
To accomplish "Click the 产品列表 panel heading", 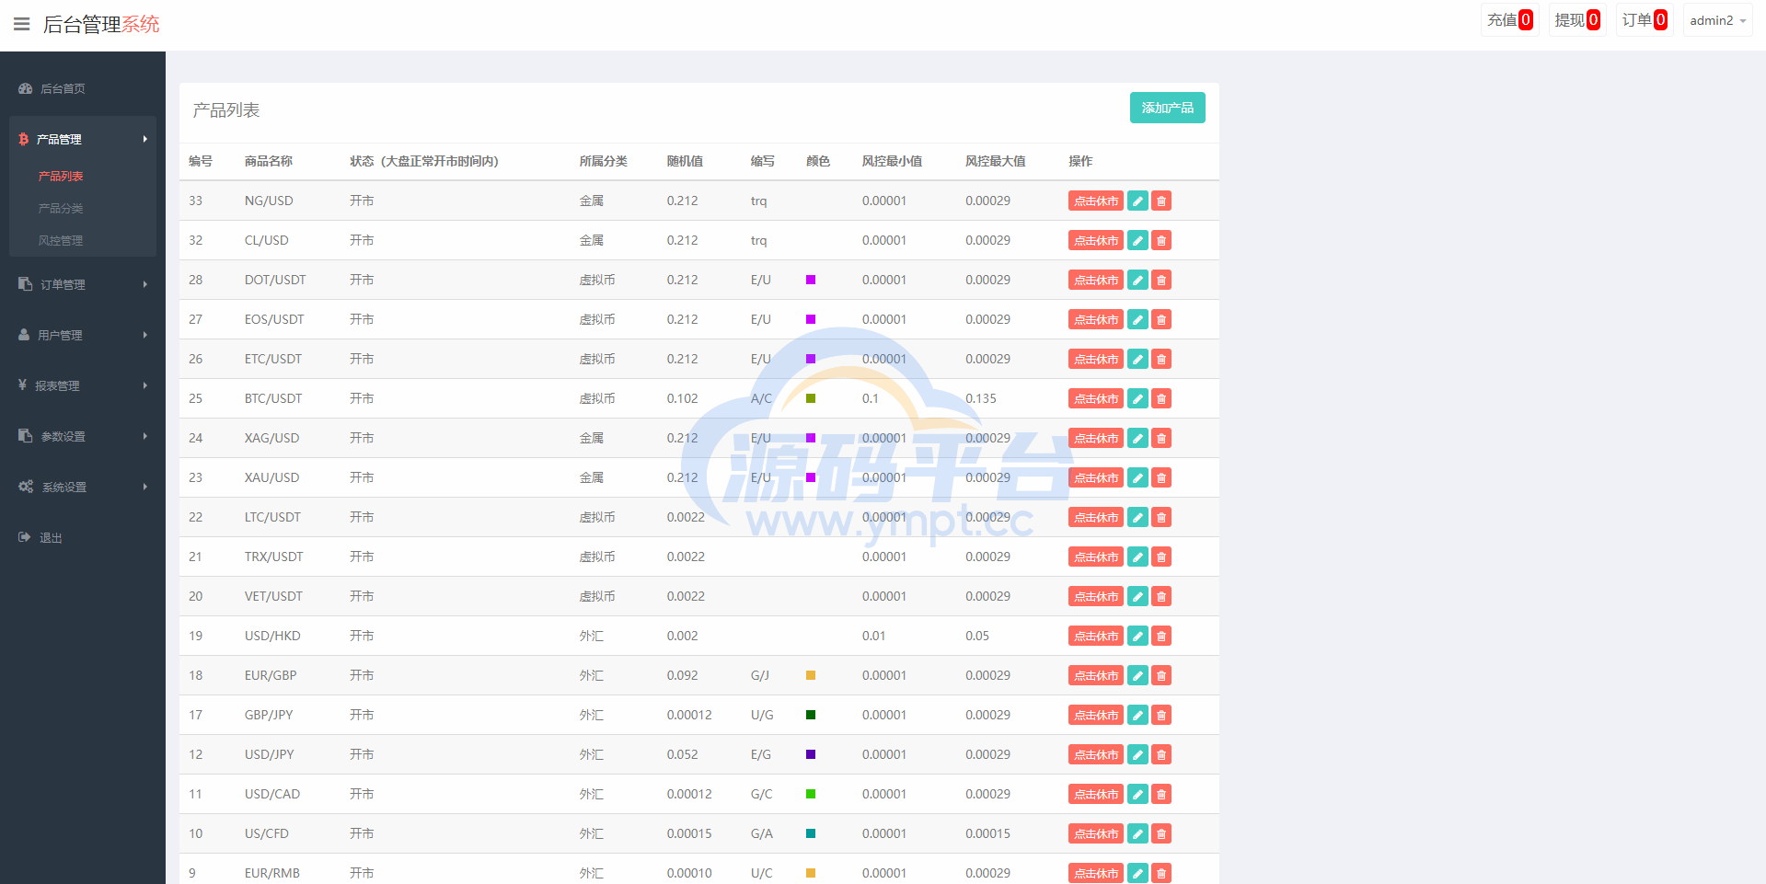I will click(226, 110).
